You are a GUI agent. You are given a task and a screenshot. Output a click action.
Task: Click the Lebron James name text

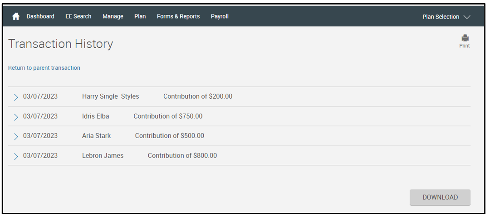(103, 156)
